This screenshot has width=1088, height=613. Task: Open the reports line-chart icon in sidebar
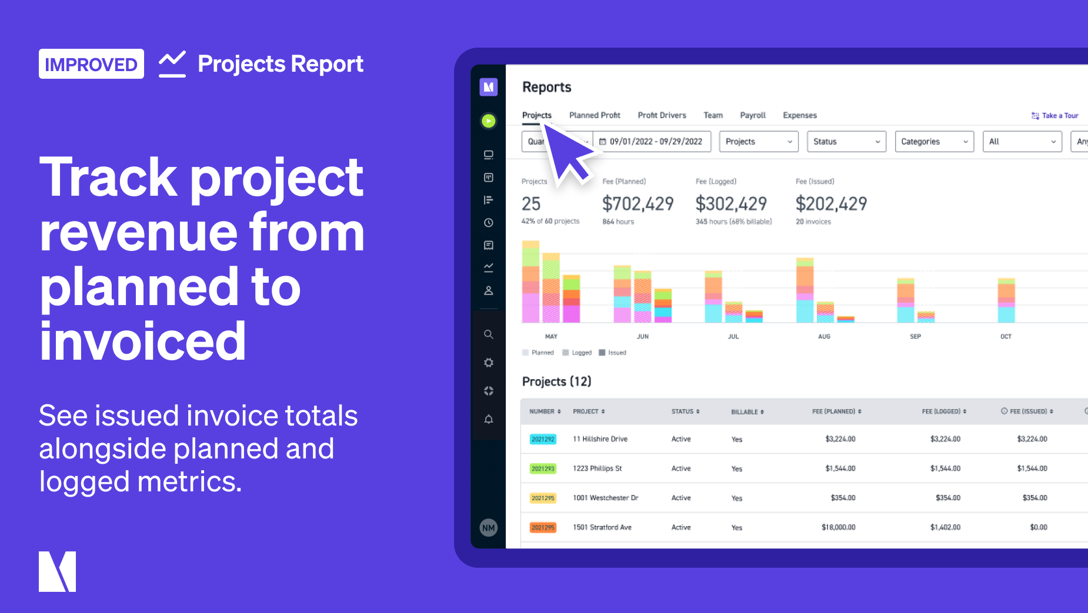coord(488,267)
